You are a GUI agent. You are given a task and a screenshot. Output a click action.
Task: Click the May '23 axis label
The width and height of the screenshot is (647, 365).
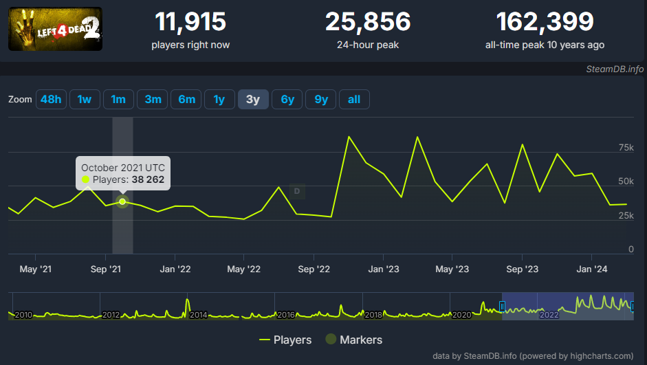[x=452, y=269]
